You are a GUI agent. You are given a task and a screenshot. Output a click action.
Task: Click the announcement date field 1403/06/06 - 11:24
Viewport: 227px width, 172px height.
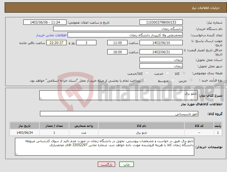(x=45, y=22)
